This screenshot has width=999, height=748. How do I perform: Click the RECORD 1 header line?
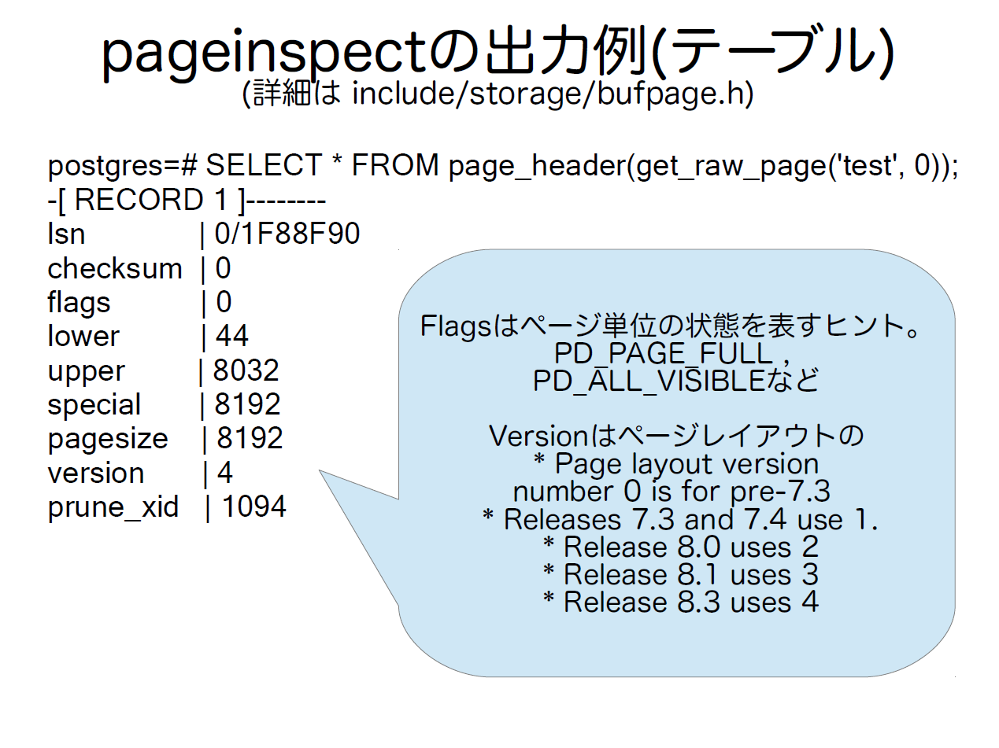coord(187,201)
